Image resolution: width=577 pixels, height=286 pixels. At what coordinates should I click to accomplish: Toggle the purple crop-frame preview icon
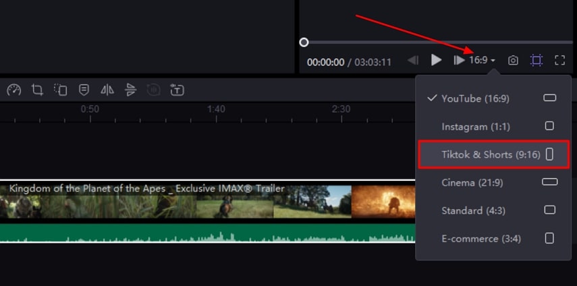[537, 60]
